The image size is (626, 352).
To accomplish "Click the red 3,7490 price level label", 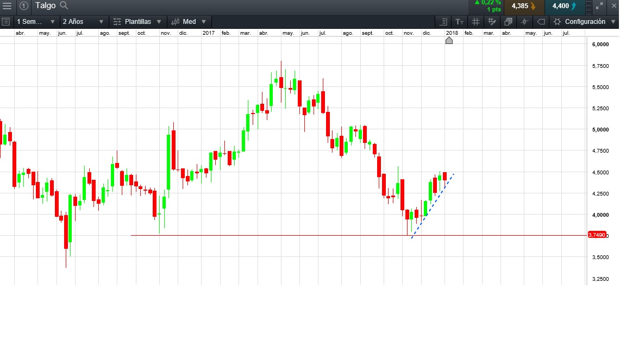I will pos(597,235).
